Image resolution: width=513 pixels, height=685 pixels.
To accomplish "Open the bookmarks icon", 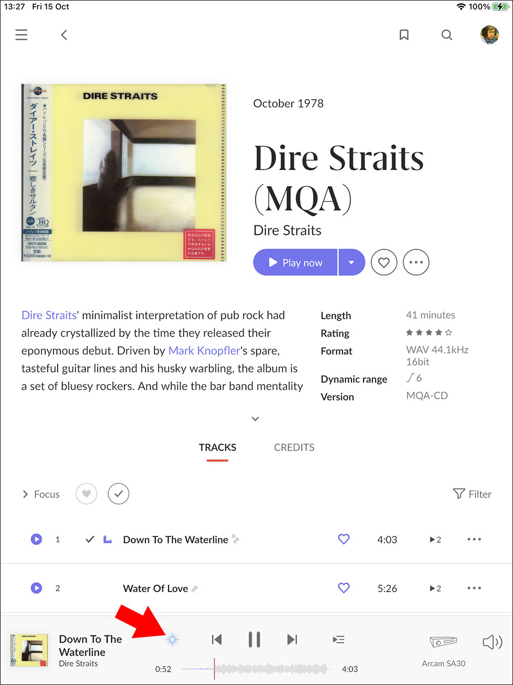I will [404, 35].
